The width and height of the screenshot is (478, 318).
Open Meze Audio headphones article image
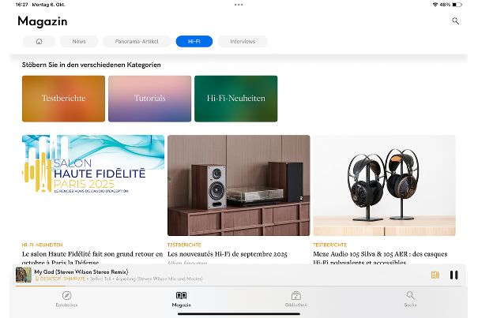coord(384,185)
